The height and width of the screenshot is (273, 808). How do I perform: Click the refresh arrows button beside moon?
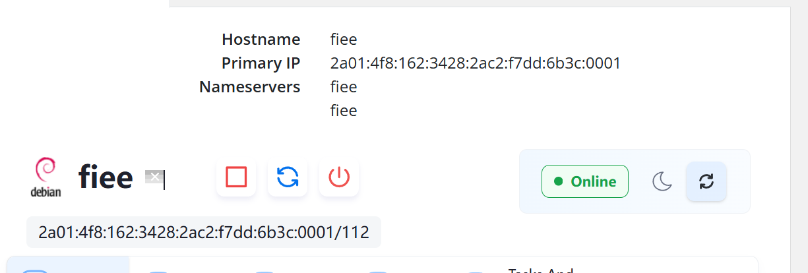(x=706, y=181)
